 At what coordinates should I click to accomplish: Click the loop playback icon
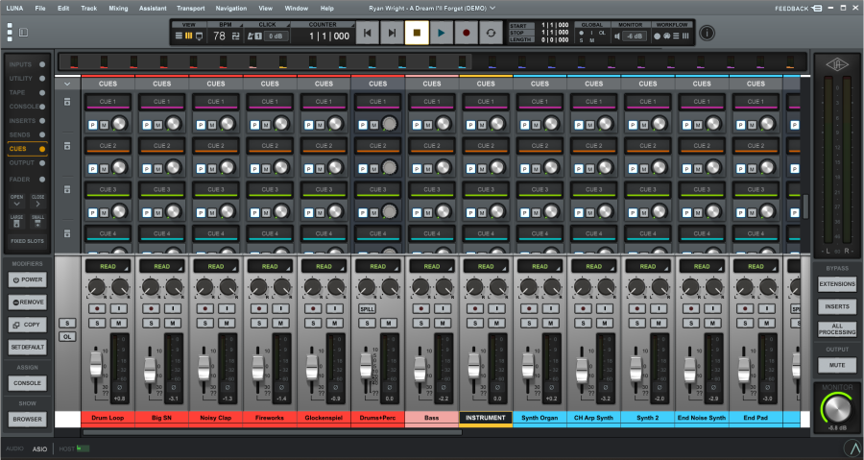491,33
